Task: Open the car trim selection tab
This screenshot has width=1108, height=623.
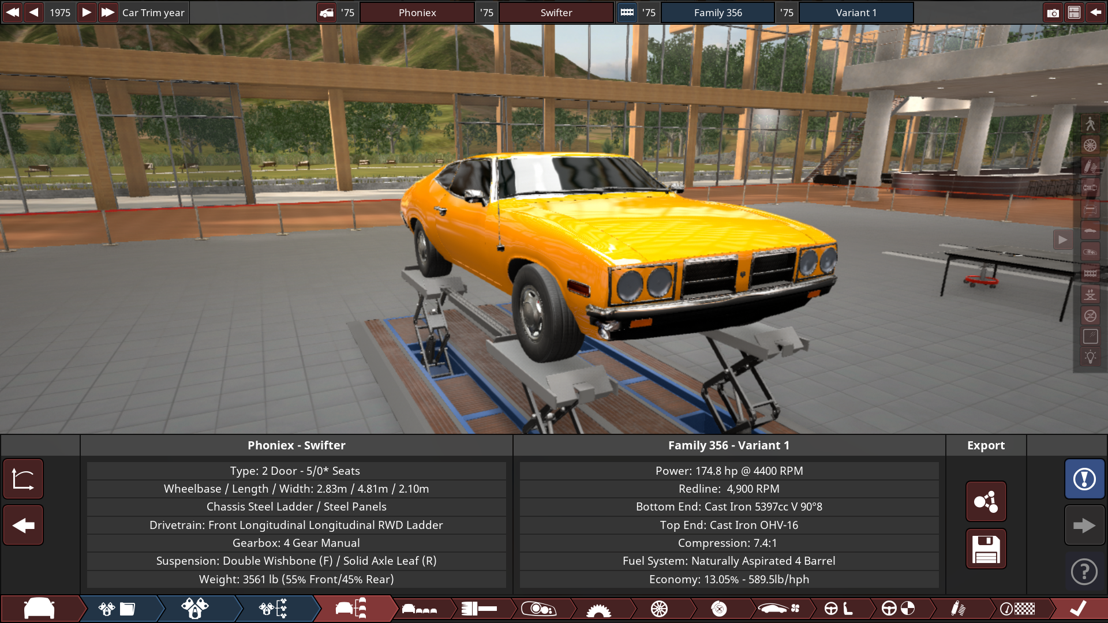Action: pos(351,609)
